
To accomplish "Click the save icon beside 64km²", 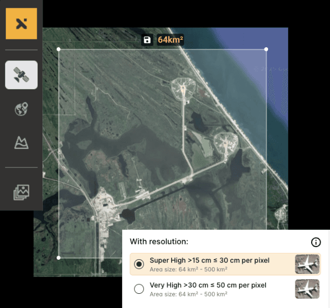I will point(147,40).
